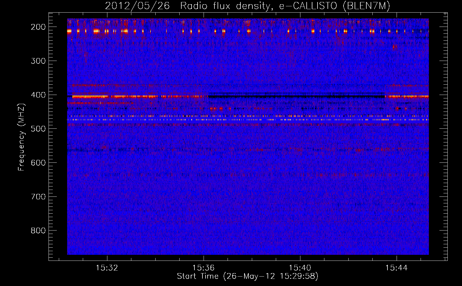
Task: Click the 15:44 time tick label
Action: [397, 268]
